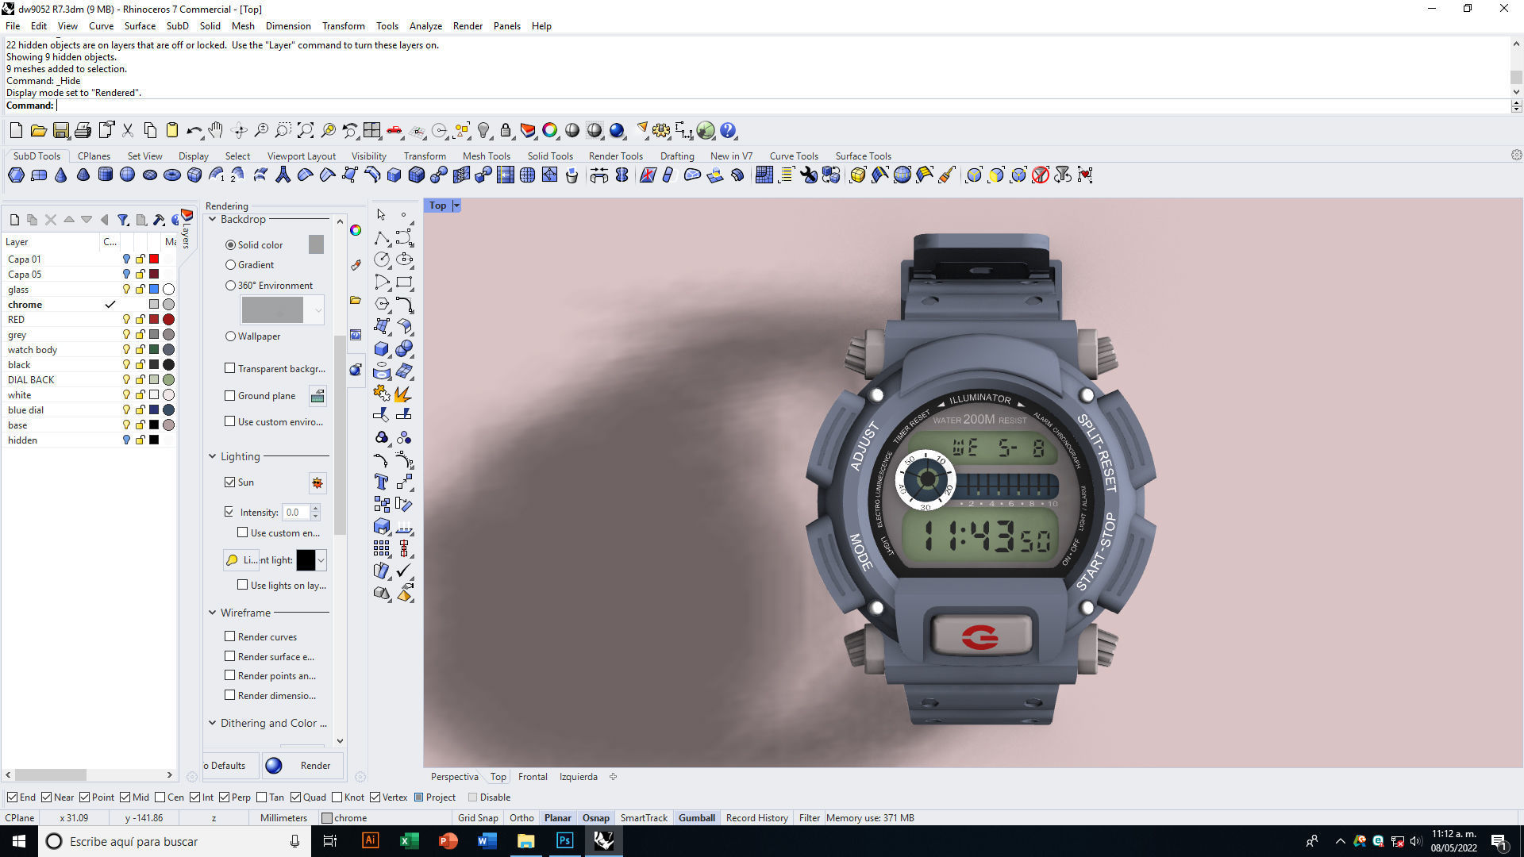Click the Rectangle tool in sidebar
The height and width of the screenshot is (857, 1524).
pyautogui.click(x=404, y=282)
